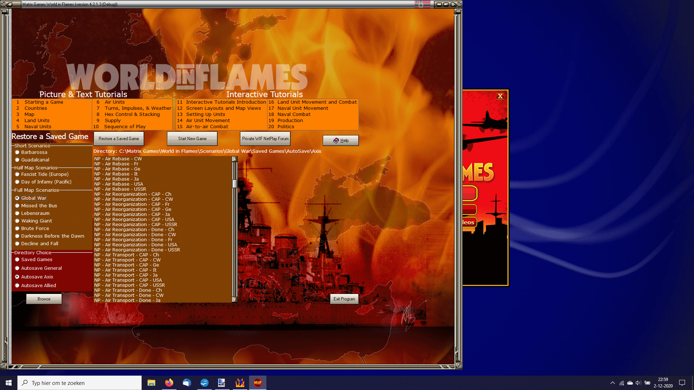Launch Firefox from the taskbar

(169, 383)
